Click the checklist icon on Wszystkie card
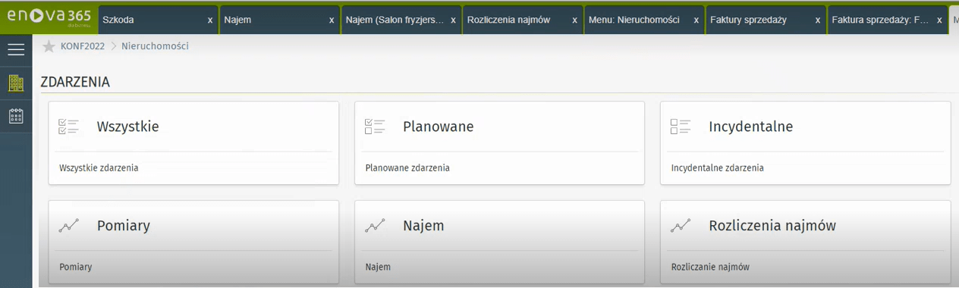The width and height of the screenshot is (959, 288). coord(68,127)
